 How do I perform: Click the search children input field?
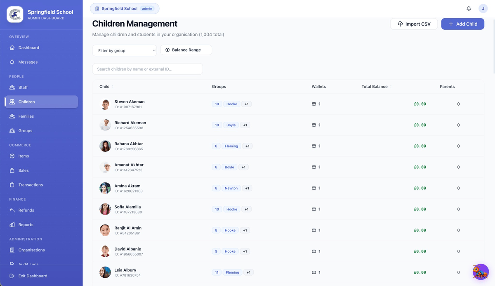[147, 69]
